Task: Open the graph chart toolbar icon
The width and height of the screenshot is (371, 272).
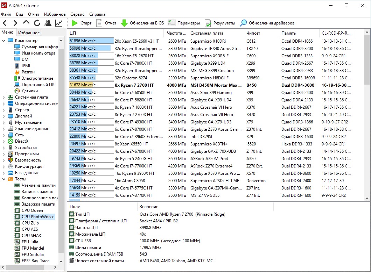Action: (59, 23)
